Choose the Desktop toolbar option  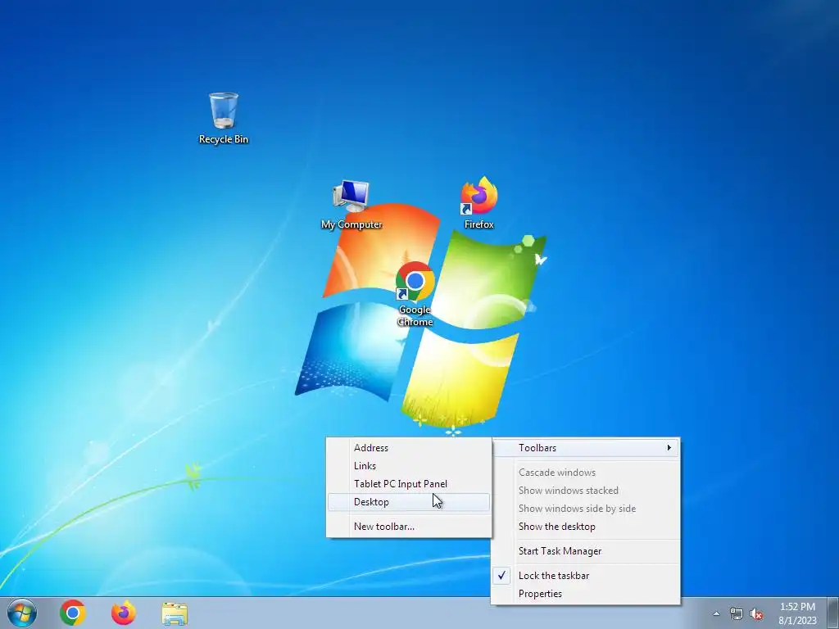coord(409,502)
